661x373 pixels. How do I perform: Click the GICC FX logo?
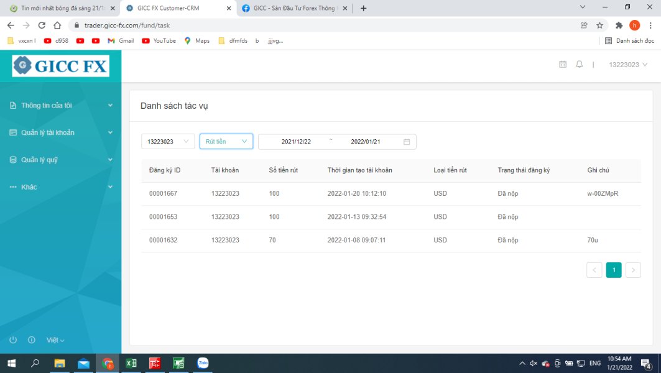point(61,65)
